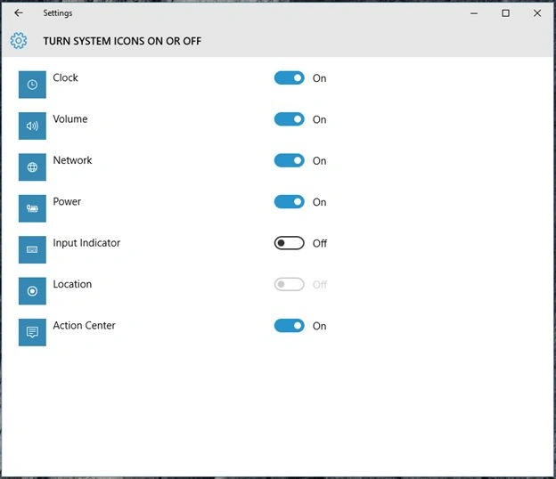Viewport: 556px width, 479px height.
Task: Click the Location target icon
Action: 32,291
